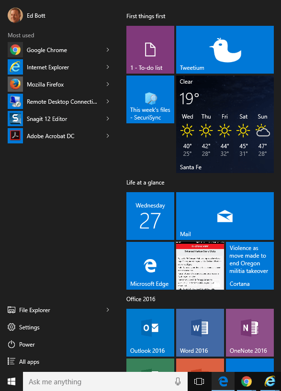Open the Wednesday 27 calendar tile
The image size is (281, 391).
pos(150,216)
